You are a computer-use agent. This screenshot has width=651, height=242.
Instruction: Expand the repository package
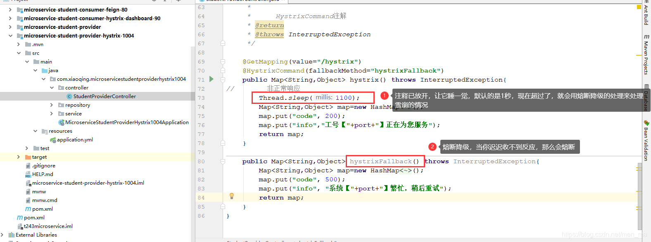(52, 105)
